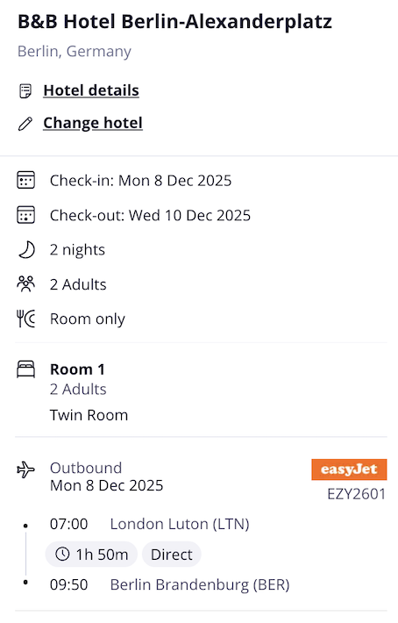The image size is (398, 623).
Task: Click the moon nights icon
Action: pos(26,250)
